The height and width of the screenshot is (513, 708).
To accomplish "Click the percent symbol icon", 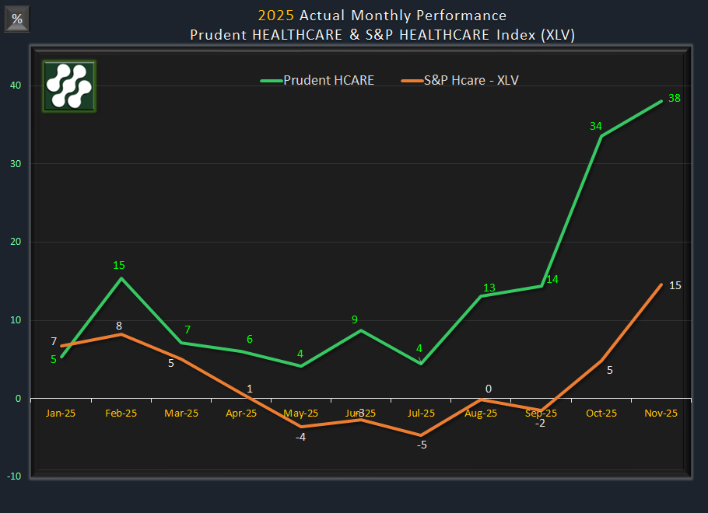I will click(16, 19).
